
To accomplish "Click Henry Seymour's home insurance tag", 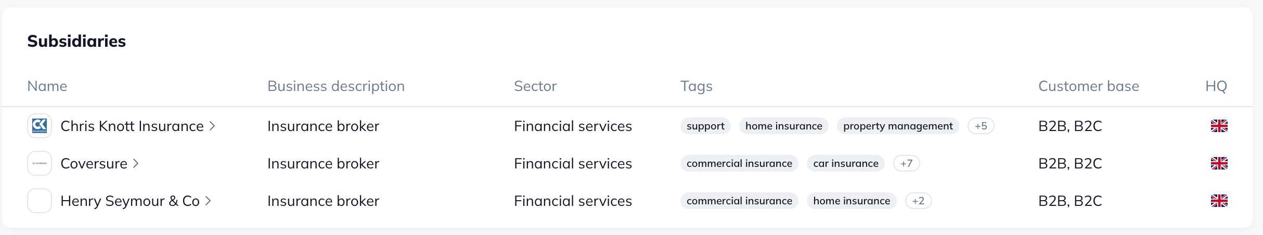I will pyautogui.click(x=852, y=201).
